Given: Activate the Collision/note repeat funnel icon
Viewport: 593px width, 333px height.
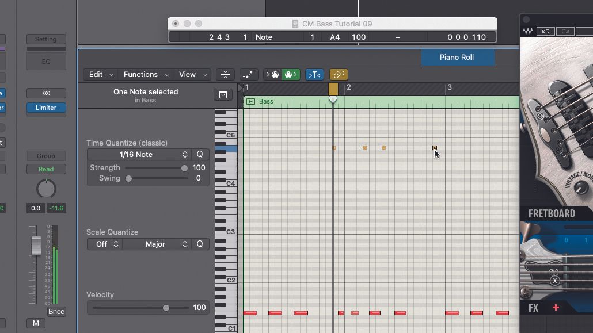Looking at the screenshot, I should coord(314,74).
